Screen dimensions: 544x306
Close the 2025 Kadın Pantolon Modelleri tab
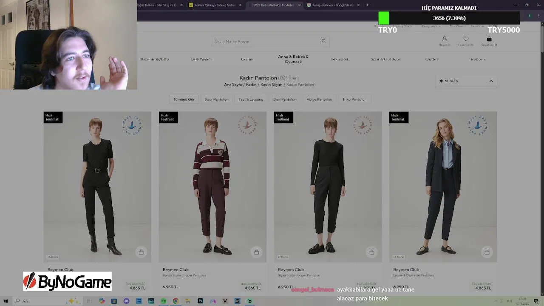[299, 5]
